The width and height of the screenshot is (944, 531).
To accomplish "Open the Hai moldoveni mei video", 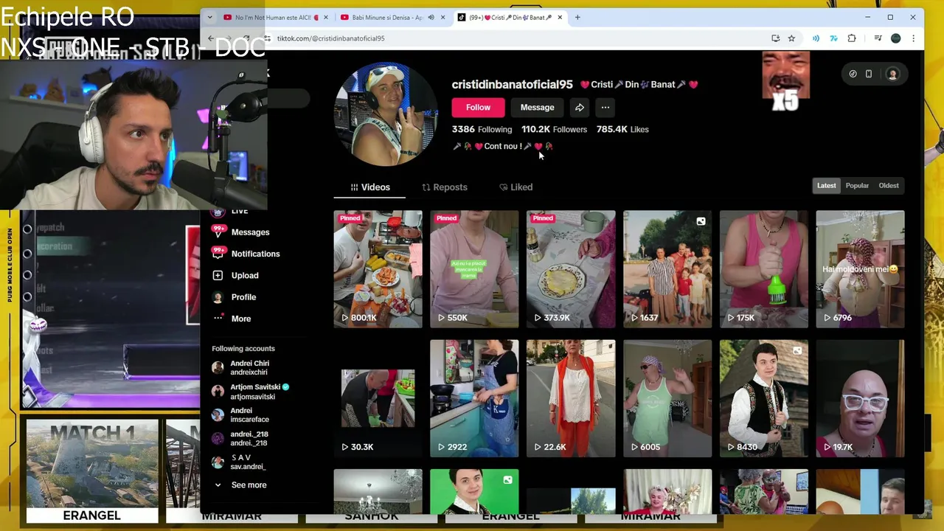I will click(860, 269).
